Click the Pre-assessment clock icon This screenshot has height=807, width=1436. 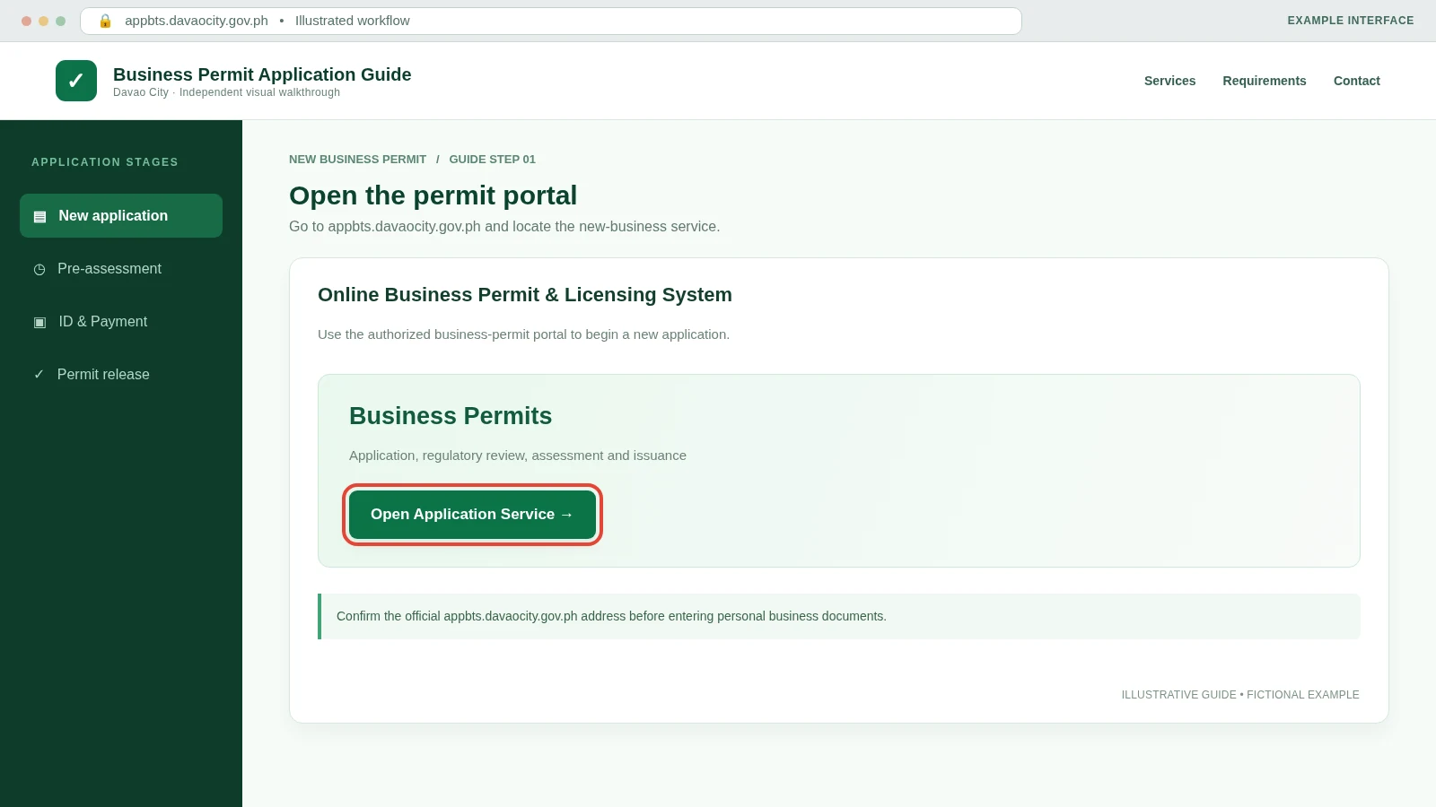(x=39, y=269)
